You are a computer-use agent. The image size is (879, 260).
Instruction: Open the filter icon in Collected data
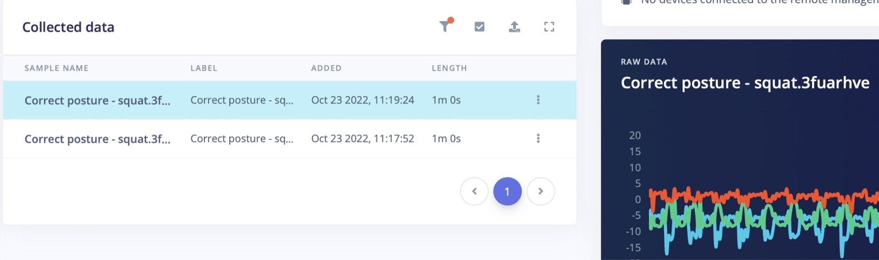coord(446,26)
